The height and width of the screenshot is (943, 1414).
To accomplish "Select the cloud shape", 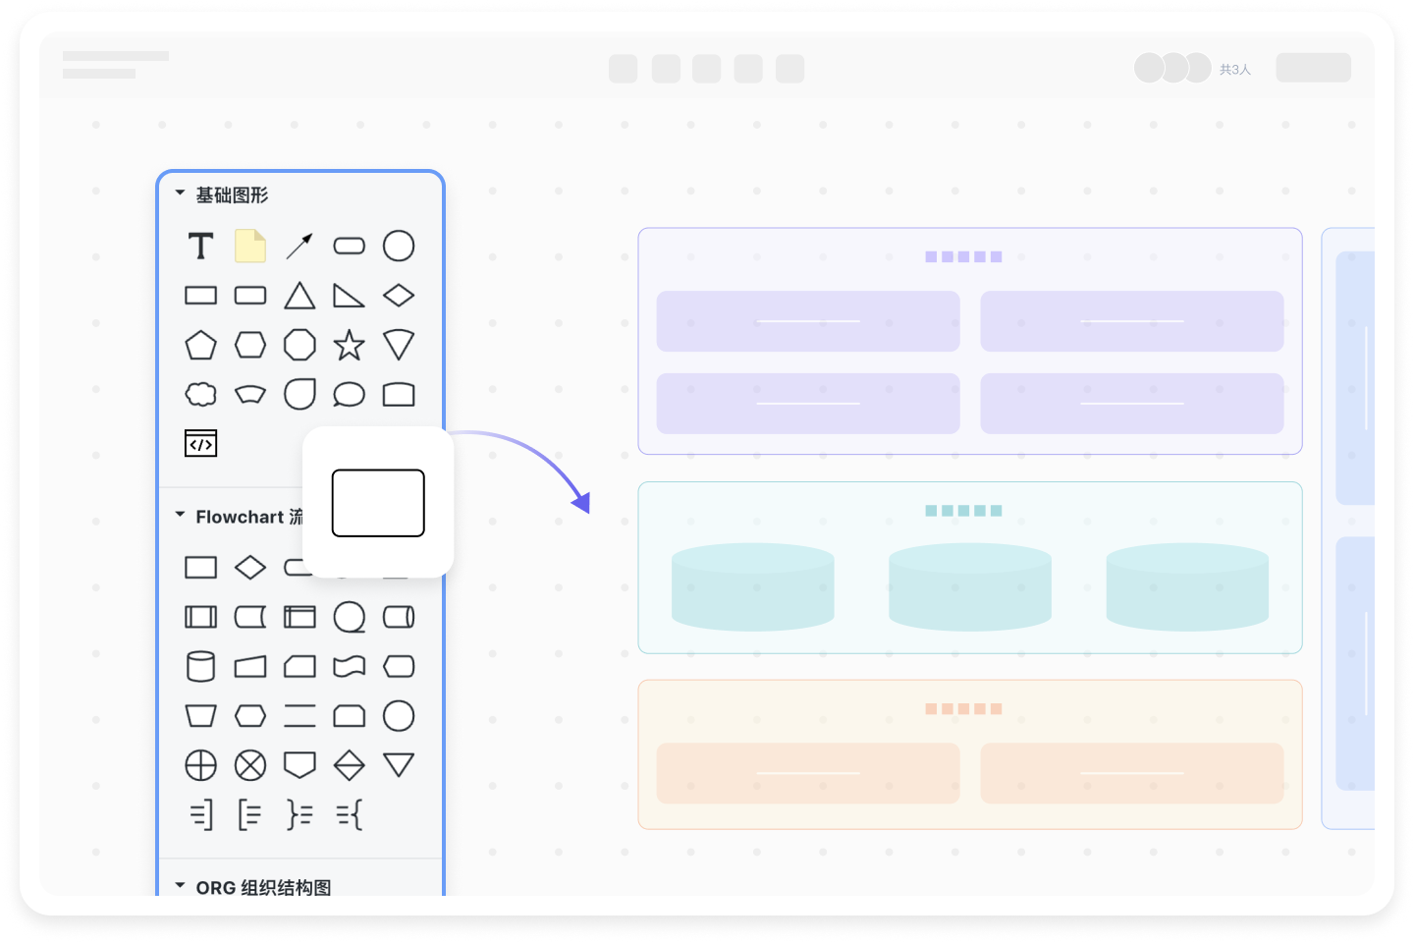I will (200, 394).
